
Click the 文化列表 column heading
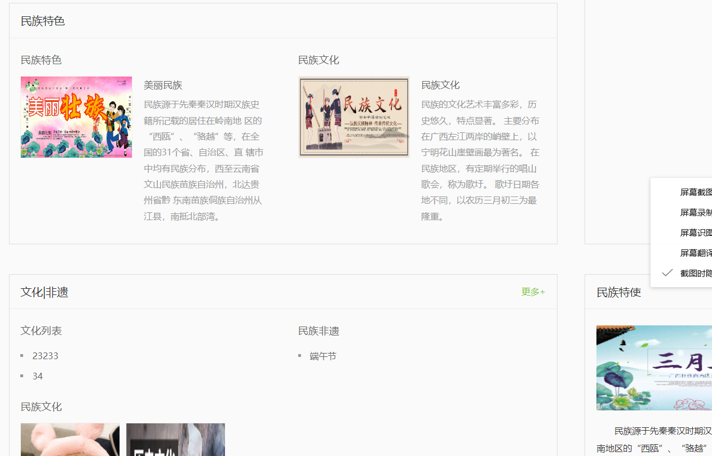pyautogui.click(x=41, y=331)
